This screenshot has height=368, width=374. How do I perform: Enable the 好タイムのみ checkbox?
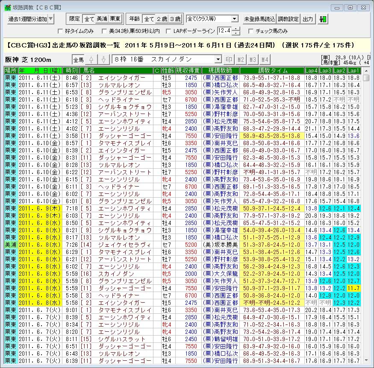60,31
